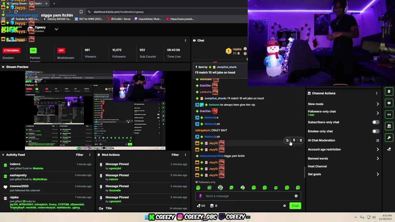
Task: Open the Unpublished, Mute bookmark
Action: tap(148, 19)
